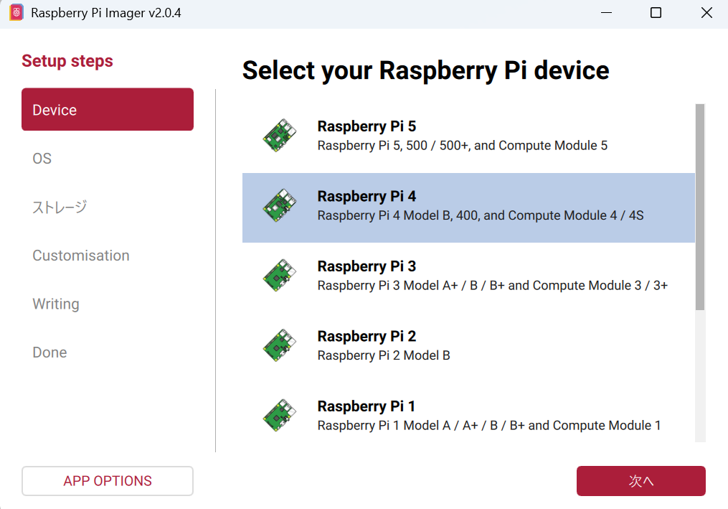Click the Raspberry Pi 3 board icon

click(x=280, y=276)
